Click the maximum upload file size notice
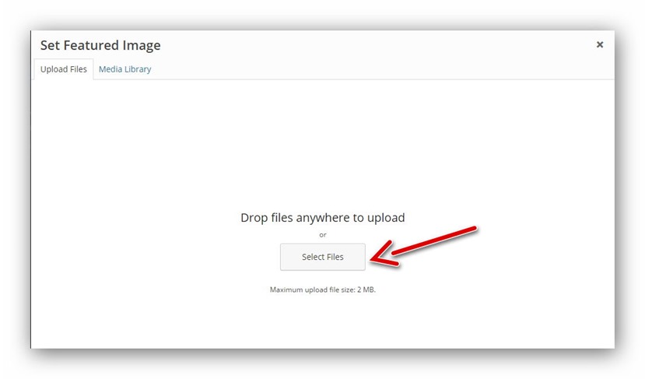The image size is (645, 379). [x=322, y=290]
